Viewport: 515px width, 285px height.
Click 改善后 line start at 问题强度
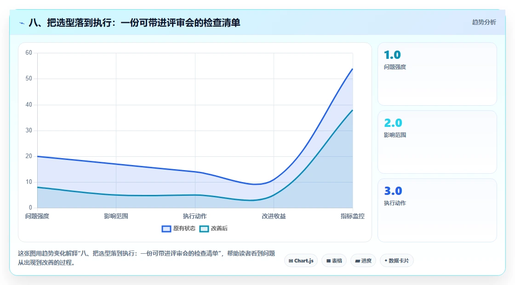(x=37, y=187)
